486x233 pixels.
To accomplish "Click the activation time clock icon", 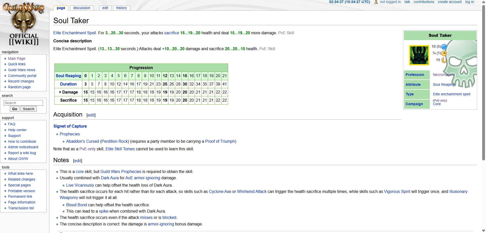I will point(444,53).
